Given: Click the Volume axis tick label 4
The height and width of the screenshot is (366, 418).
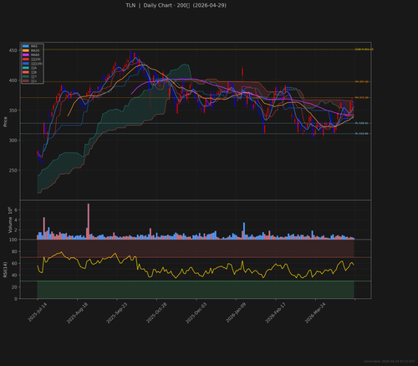Looking at the screenshot, I should 16,220.
